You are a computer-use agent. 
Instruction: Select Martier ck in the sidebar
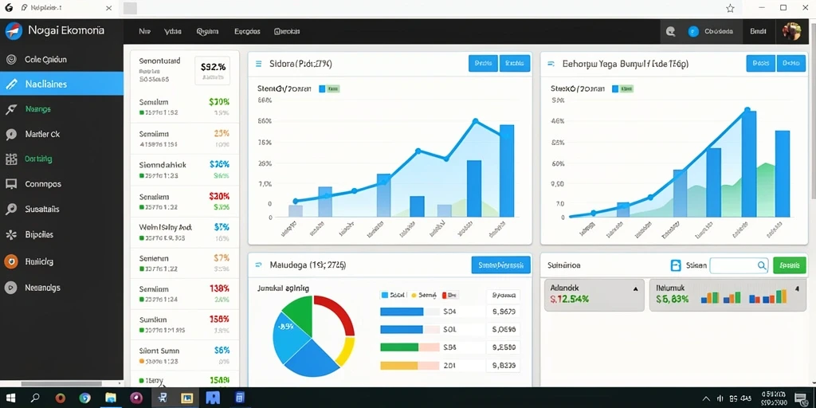[42, 134]
